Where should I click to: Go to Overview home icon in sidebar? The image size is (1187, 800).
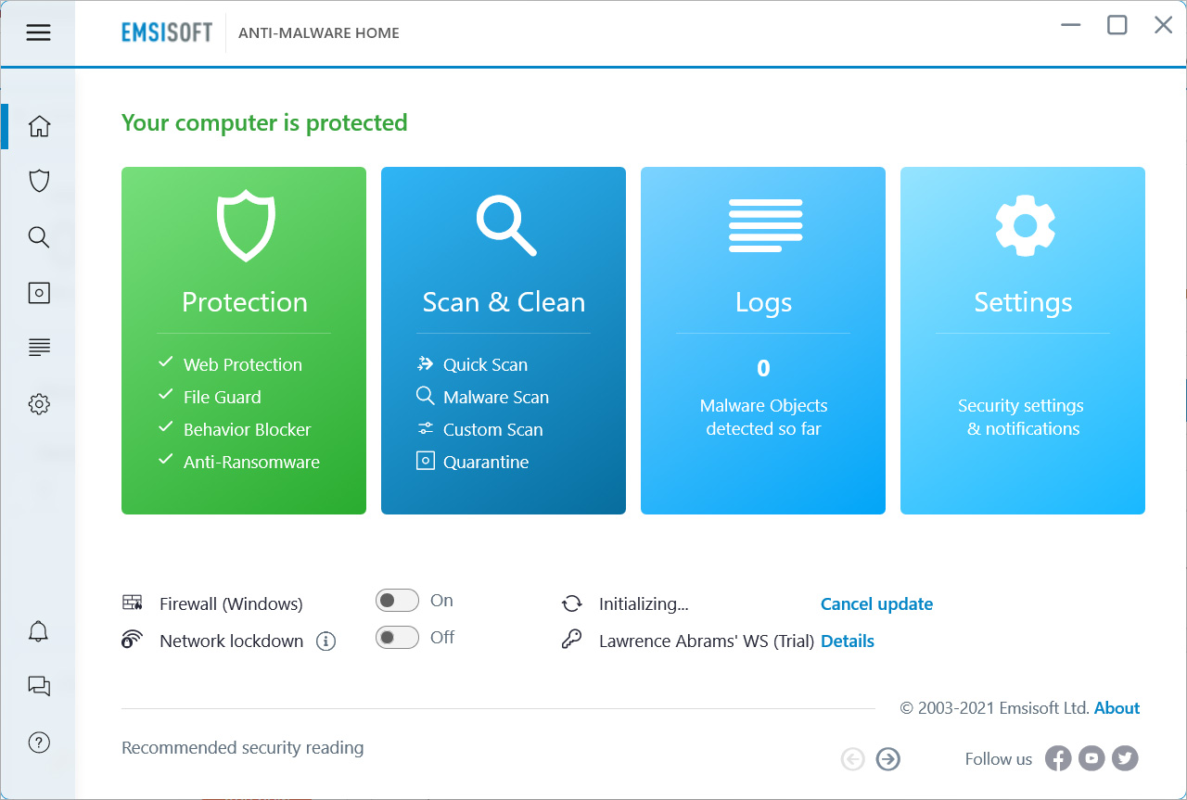click(39, 126)
